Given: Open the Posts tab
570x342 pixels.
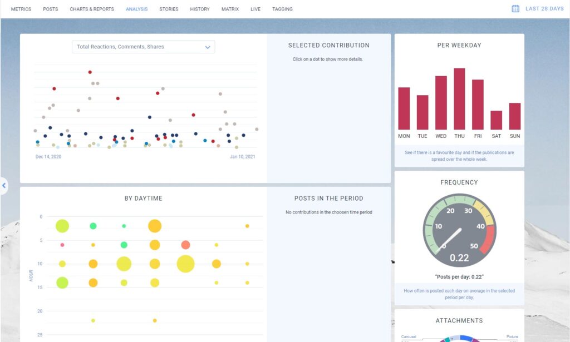Looking at the screenshot, I should (51, 9).
